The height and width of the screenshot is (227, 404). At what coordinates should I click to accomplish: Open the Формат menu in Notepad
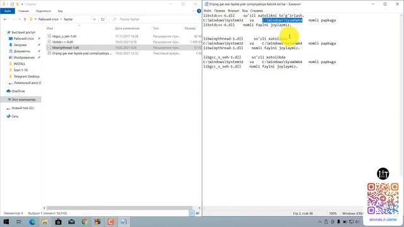point(234,11)
